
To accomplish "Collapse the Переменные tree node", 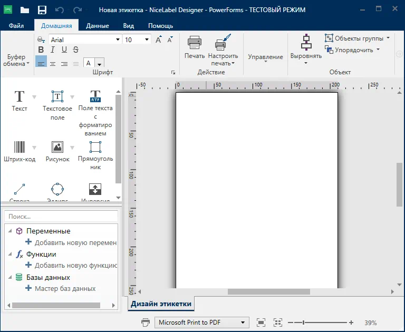I will pos(10,231).
